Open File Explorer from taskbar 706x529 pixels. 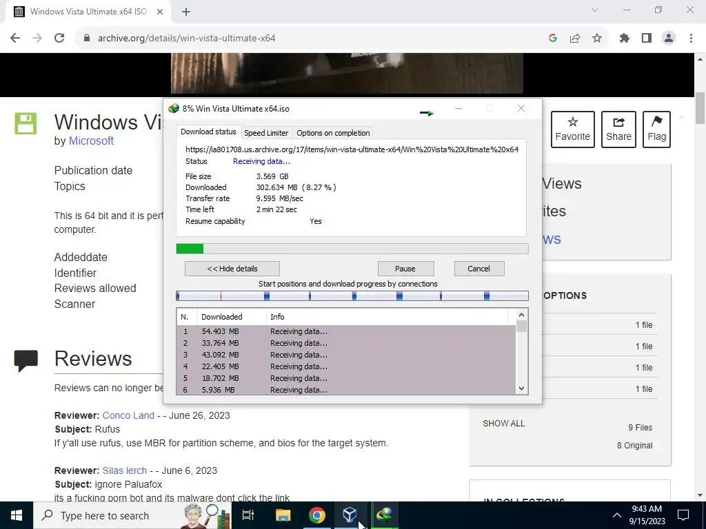[283, 515]
